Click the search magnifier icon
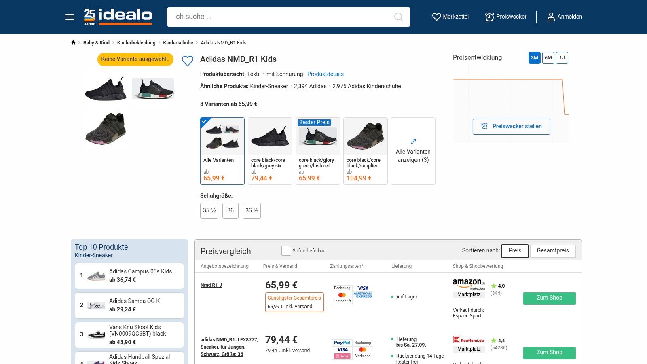647x364 pixels. click(x=398, y=17)
